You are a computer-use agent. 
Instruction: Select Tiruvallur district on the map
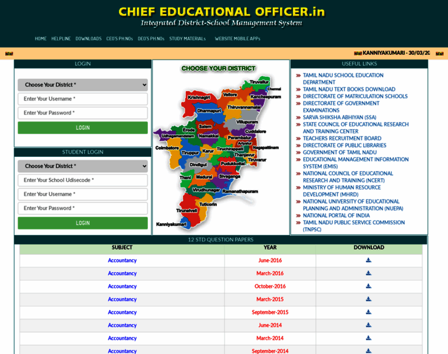(x=259, y=82)
